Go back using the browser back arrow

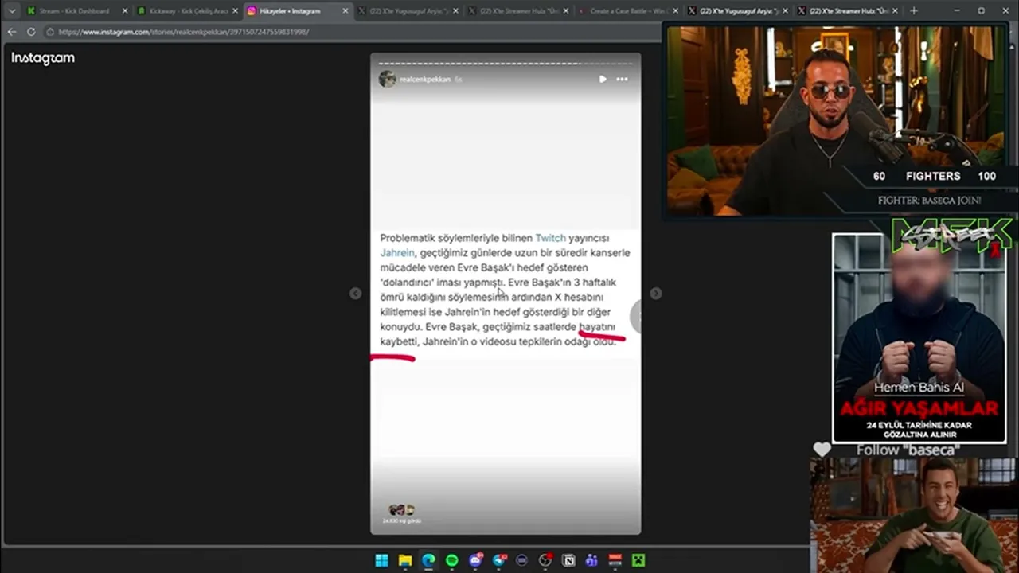pyautogui.click(x=11, y=32)
